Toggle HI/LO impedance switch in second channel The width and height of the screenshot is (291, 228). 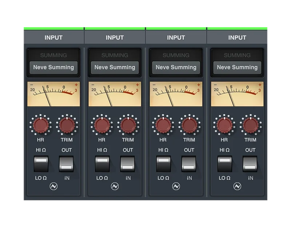102,164
